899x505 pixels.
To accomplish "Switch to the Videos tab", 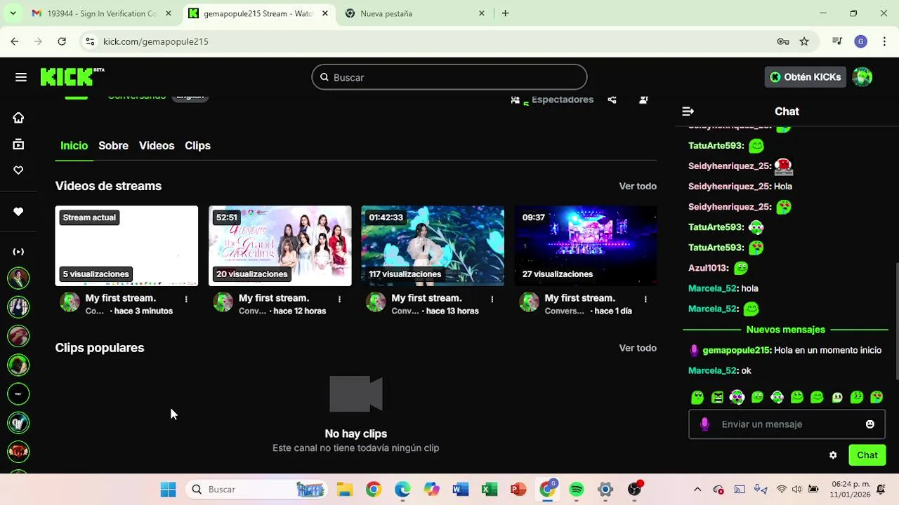I will 157,146.
